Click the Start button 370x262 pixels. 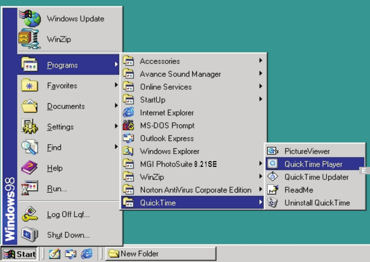click(x=19, y=254)
